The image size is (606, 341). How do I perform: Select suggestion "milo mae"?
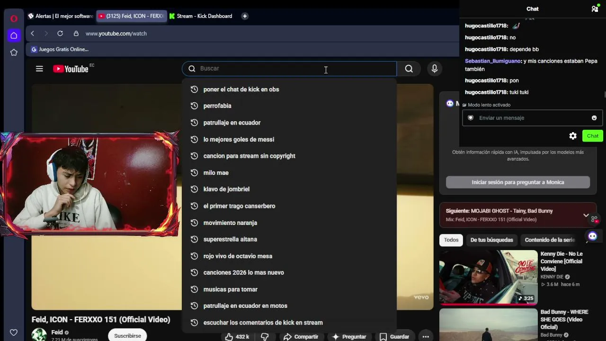[289, 173]
